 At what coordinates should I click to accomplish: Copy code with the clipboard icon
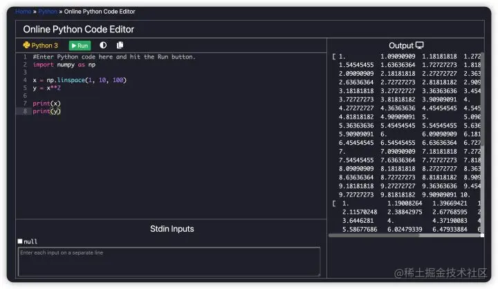click(120, 45)
